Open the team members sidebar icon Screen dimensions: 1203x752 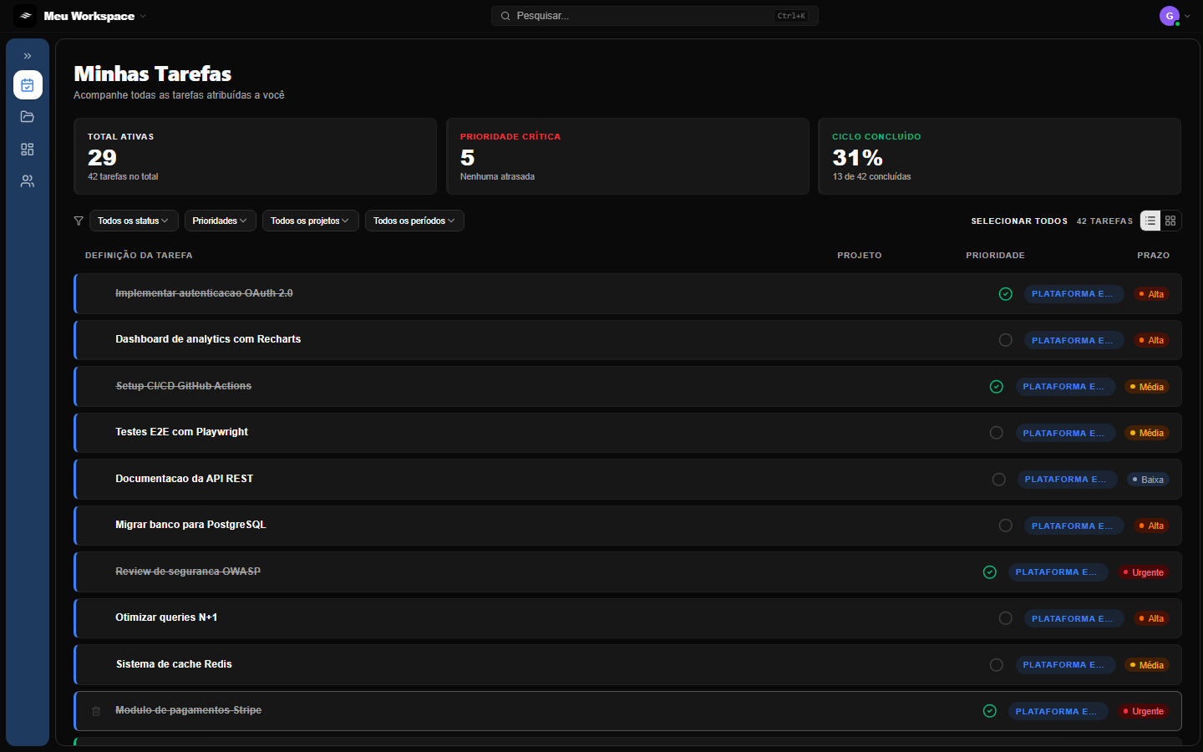[28, 180]
